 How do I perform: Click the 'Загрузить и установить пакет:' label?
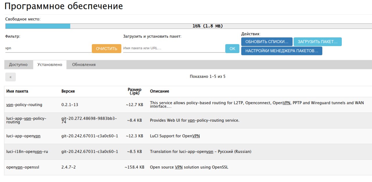tap(152, 37)
